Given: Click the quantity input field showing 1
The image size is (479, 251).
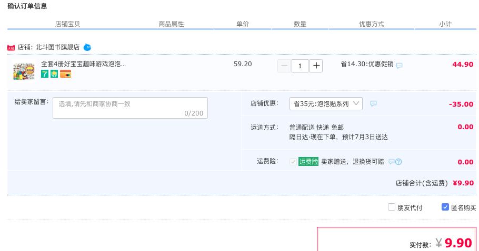Looking at the screenshot, I should (x=300, y=66).
